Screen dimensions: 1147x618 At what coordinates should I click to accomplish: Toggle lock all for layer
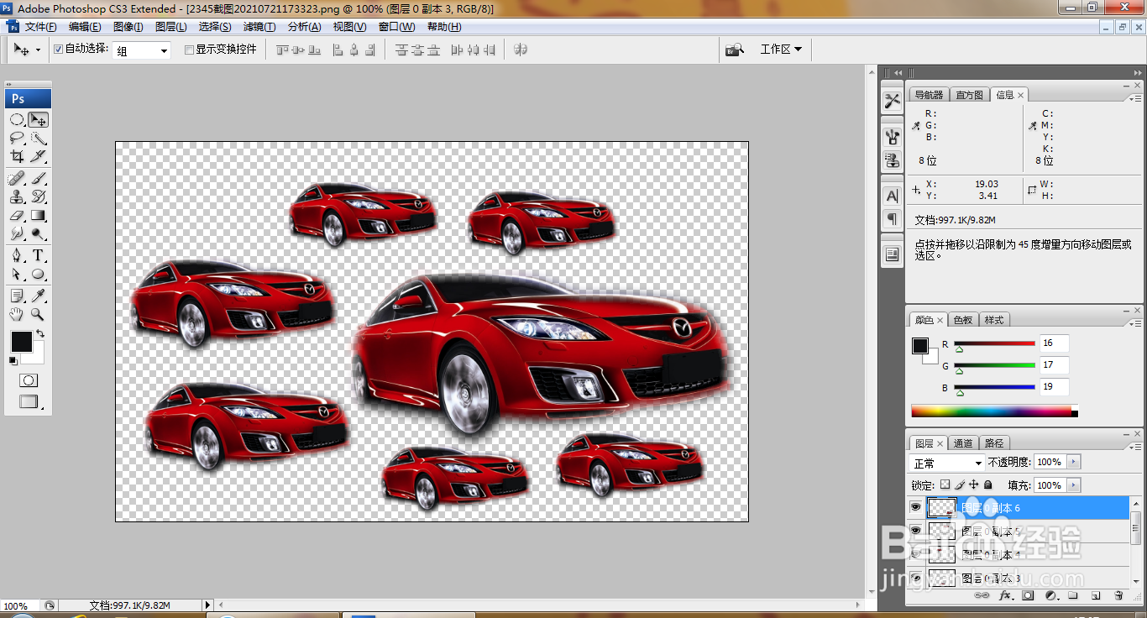(x=988, y=485)
